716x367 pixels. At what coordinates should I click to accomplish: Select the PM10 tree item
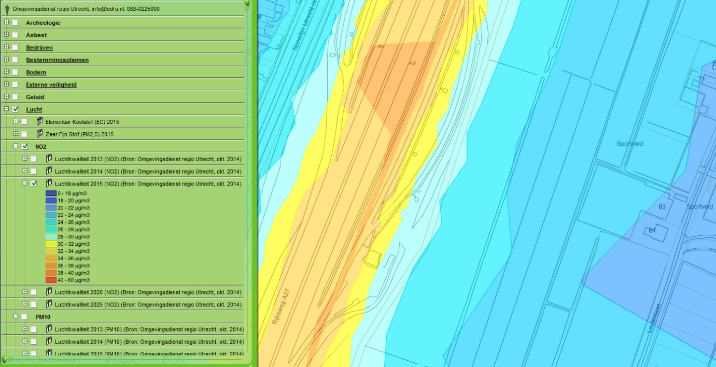click(43, 317)
